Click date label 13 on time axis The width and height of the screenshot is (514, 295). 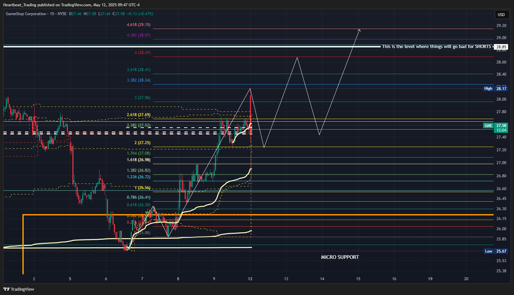click(286, 279)
